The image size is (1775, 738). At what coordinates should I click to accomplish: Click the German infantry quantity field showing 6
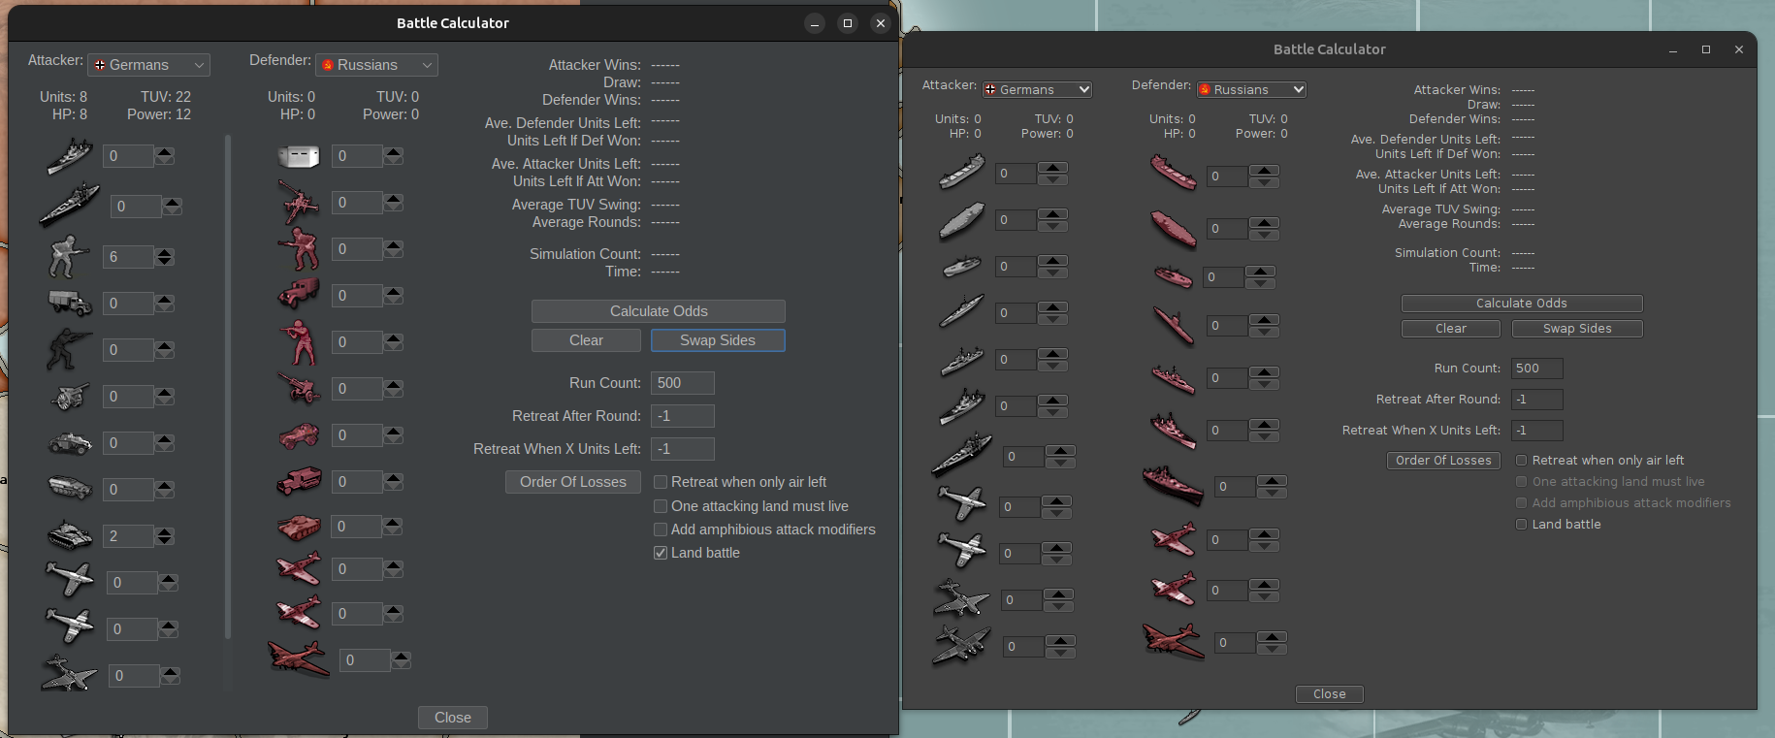[128, 257]
